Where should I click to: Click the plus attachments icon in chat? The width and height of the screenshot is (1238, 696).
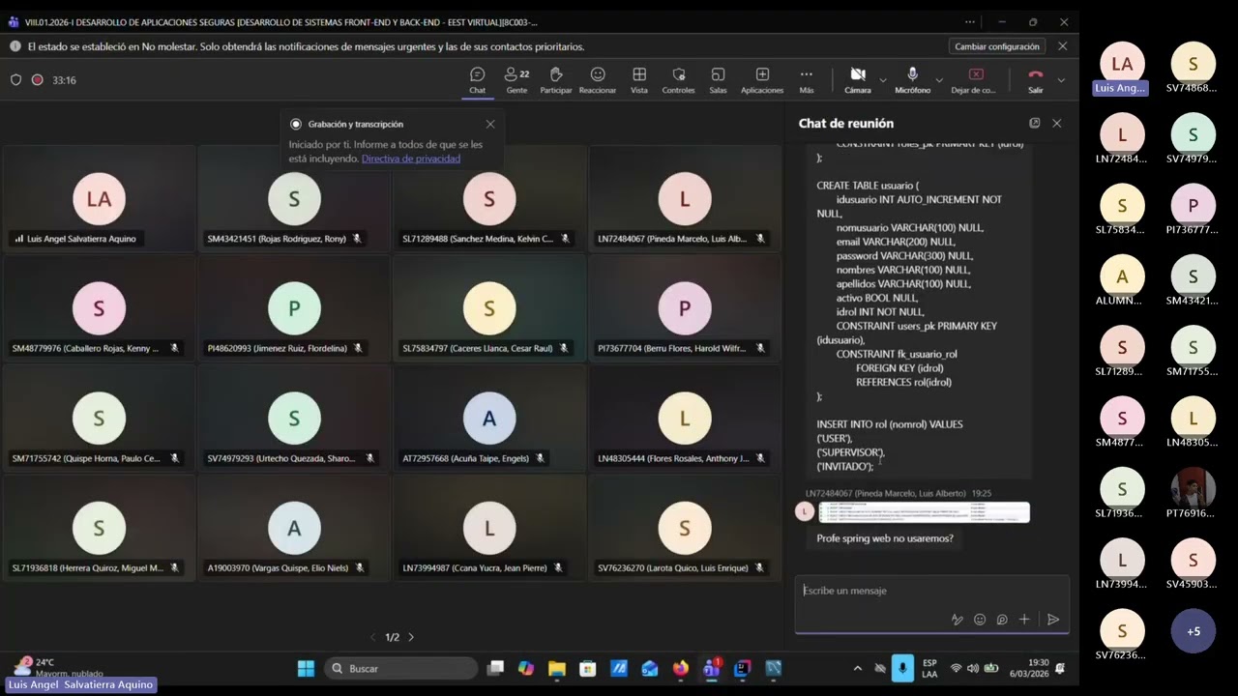point(1024,620)
